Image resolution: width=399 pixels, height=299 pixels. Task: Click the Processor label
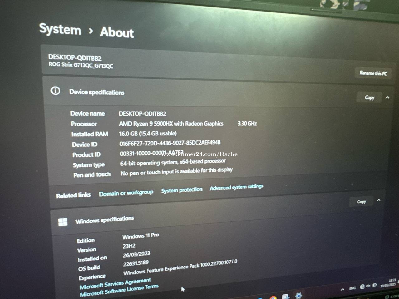tap(84, 124)
